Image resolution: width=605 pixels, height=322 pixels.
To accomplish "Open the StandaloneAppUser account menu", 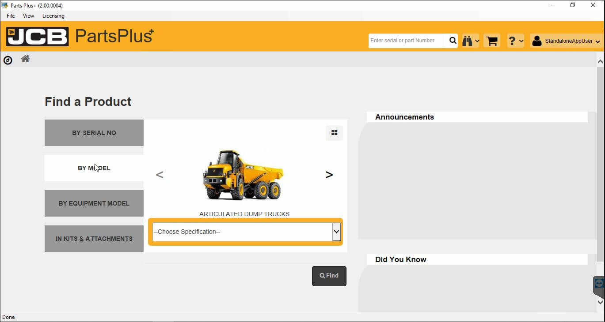I will coord(567,41).
